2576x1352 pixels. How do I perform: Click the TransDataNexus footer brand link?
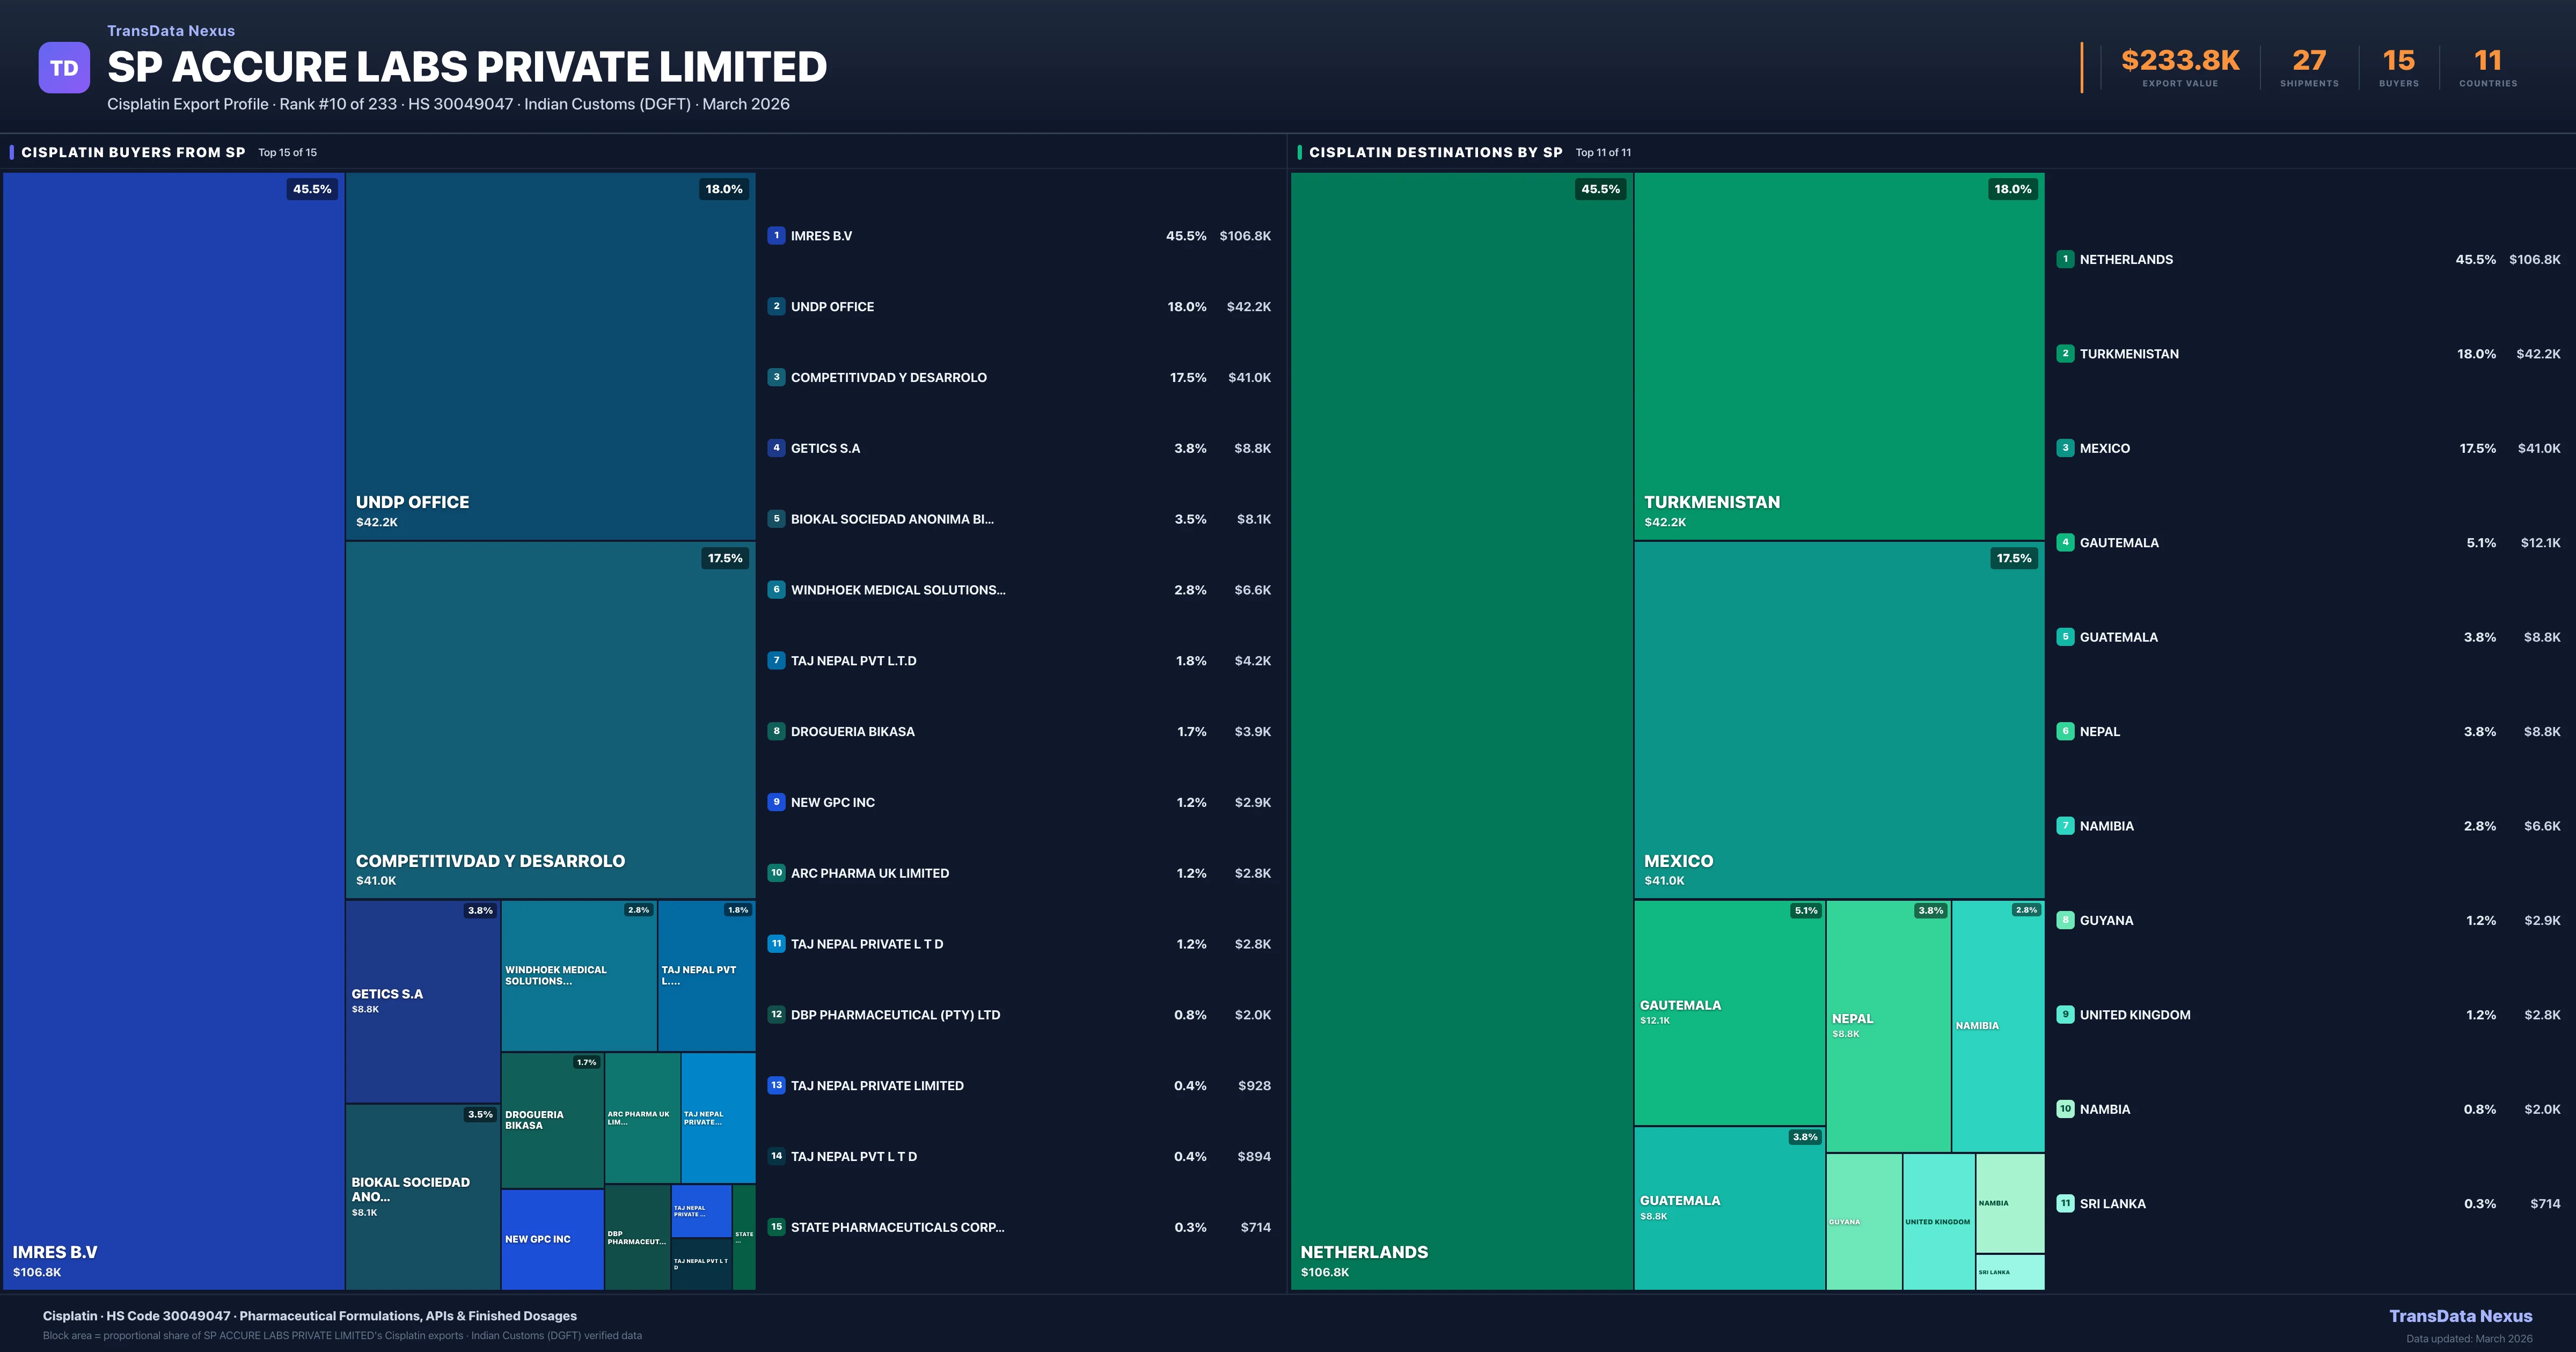pos(2460,1316)
